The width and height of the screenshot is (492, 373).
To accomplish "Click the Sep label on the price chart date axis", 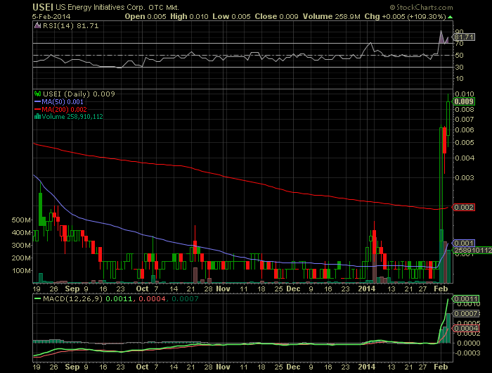I will [x=72, y=289].
